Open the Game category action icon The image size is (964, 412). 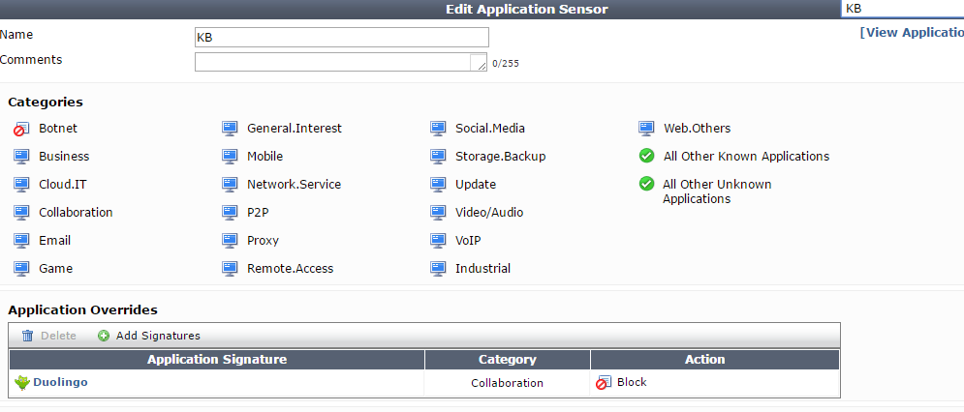tap(21, 269)
